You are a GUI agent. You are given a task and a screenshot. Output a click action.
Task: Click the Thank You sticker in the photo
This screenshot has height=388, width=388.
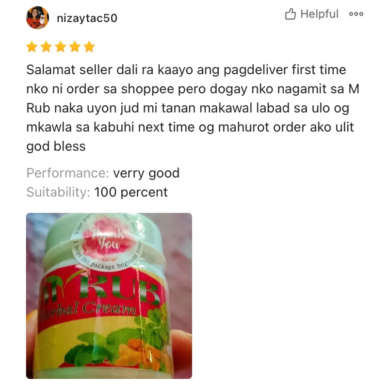pyautogui.click(x=107, y=243)
